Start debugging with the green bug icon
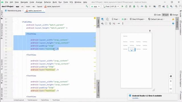The width and height of the screenshot is (182, 102). (x=134, y=7)
